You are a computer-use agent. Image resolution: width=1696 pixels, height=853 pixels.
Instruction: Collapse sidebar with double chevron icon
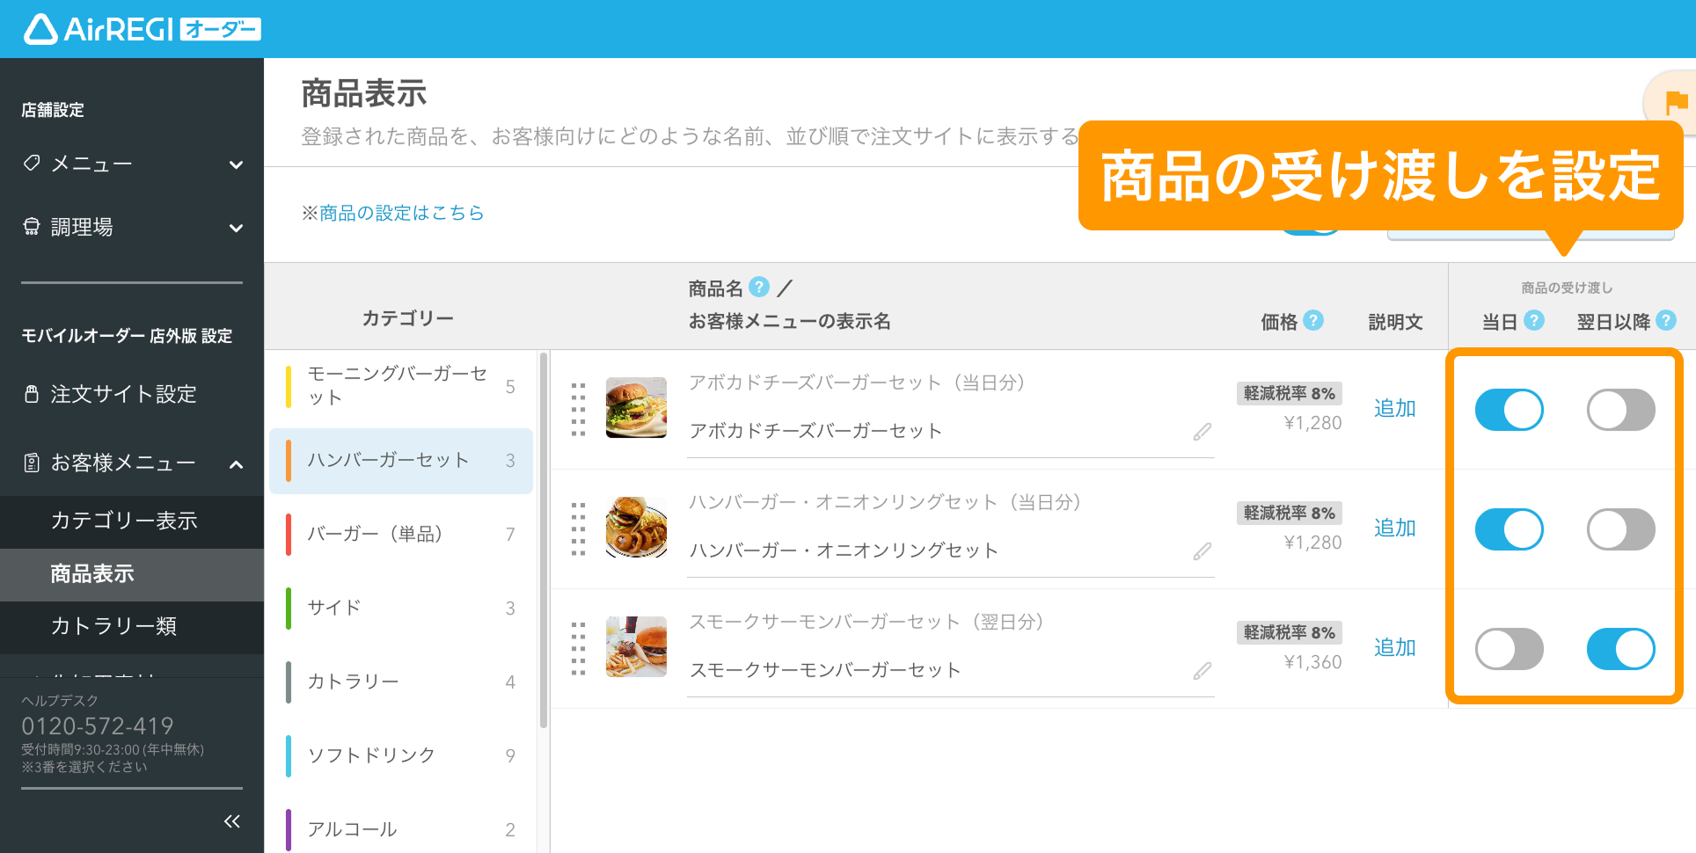point(232,821)
